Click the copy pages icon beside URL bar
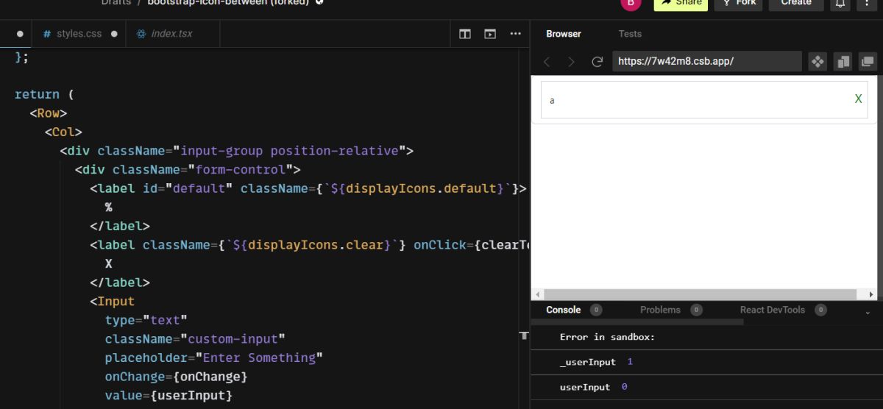 pos(843,62)
